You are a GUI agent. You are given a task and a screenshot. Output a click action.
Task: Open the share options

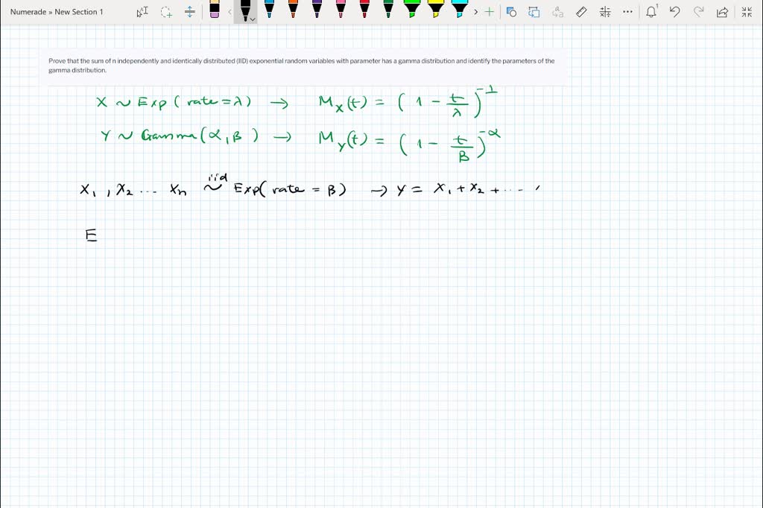tap(722, 12)
